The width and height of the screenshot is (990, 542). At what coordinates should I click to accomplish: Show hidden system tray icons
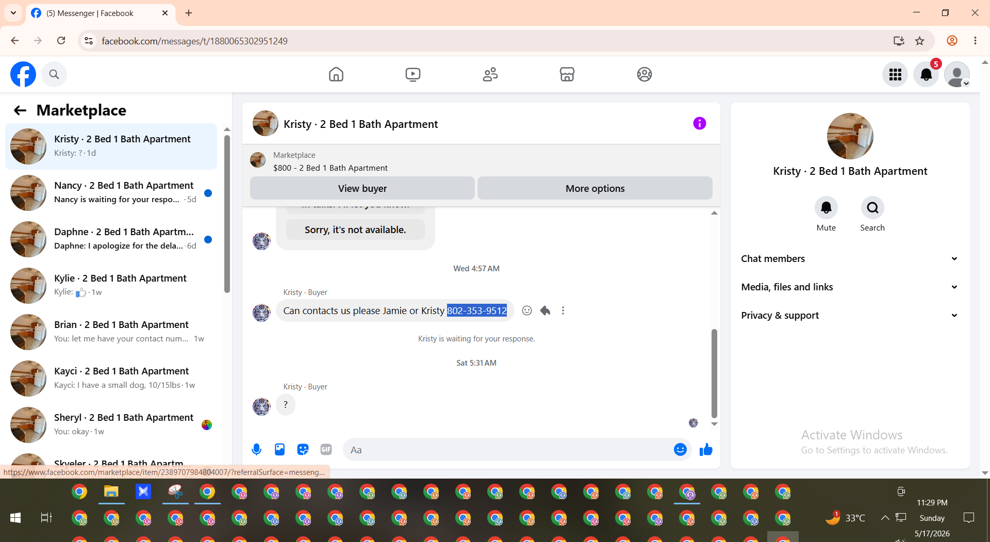point(885,518)
